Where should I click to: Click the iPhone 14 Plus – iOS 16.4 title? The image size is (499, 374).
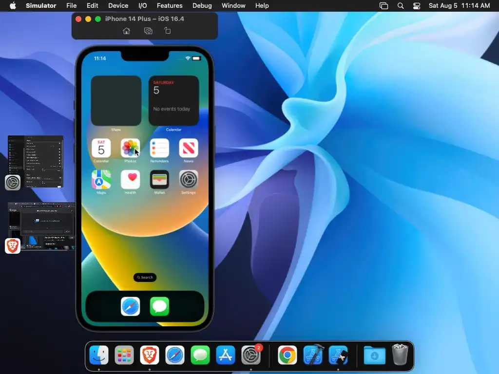click(x=144, y=19)
